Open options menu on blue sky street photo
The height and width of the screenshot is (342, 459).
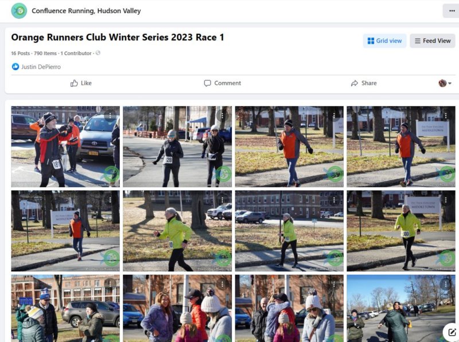[446, 283]
